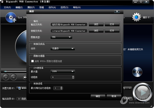Viewport: 154px width, 108px height.
Task: Open the 动作(A) menu
Action: 52,7
